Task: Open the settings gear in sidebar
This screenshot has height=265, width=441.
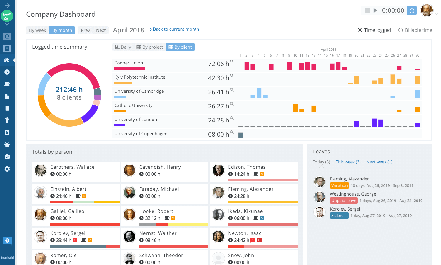Action: (x=7, y=169)
